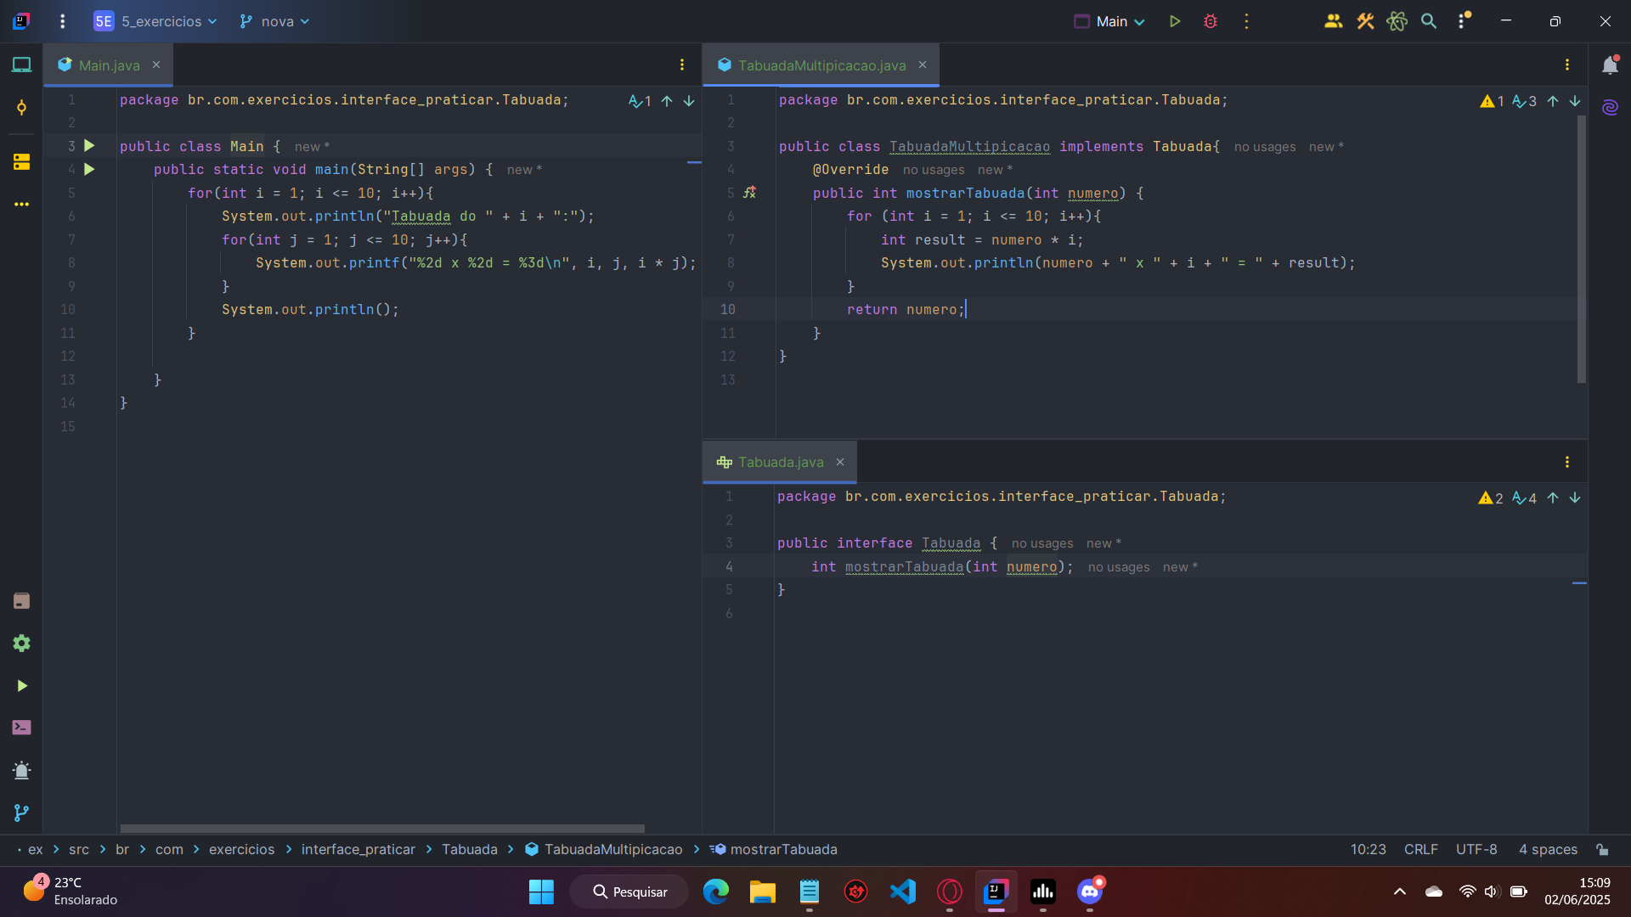The height and width of the screenshot is (917, 1631).
Task: Click the horizontal scrollbar of Main.java editor
Action: 382,829
